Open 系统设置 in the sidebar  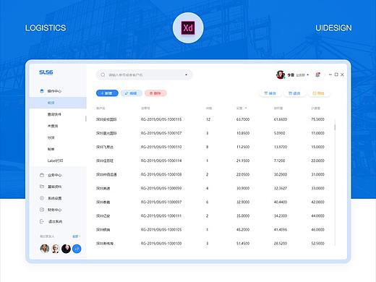(54, 198)
